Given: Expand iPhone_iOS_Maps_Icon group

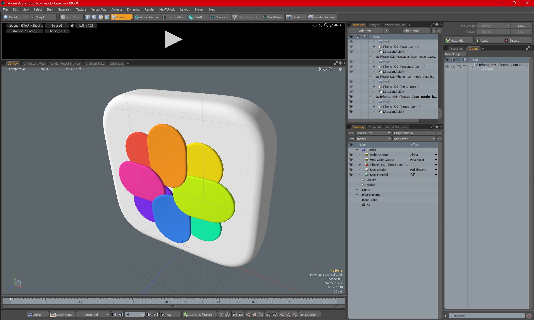Looking at the screenshot, I should [374, 47].
